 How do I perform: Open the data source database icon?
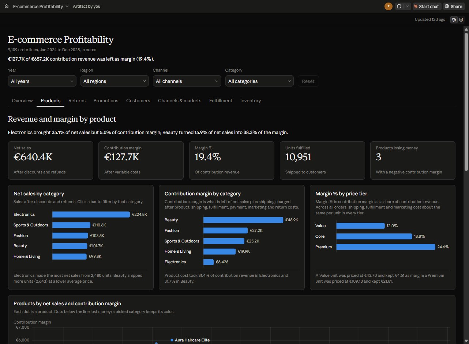(x=461, y=20)
